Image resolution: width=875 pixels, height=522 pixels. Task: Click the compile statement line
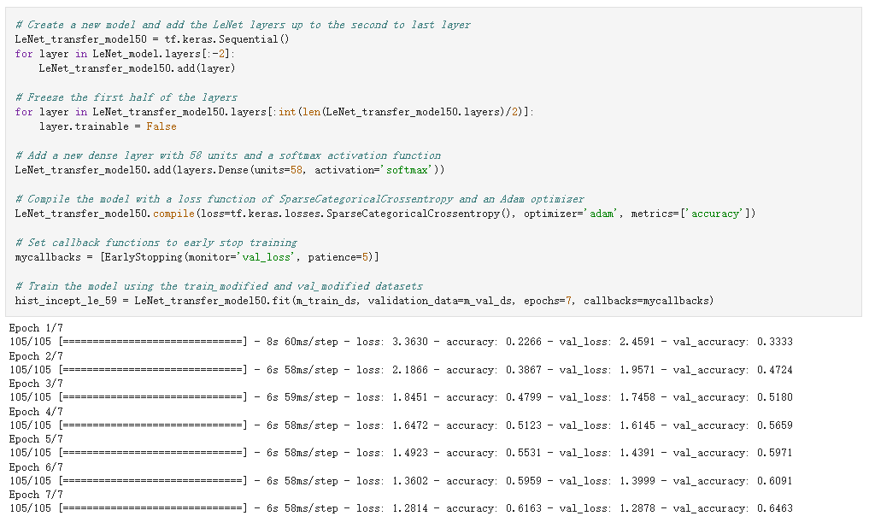coord(256,213)
